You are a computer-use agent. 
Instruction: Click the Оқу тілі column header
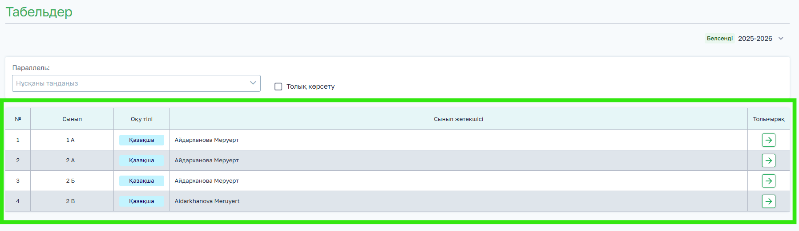141,119
